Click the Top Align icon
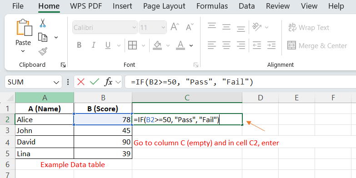This screenshot has height=178, width=356. tap(211, 25)
